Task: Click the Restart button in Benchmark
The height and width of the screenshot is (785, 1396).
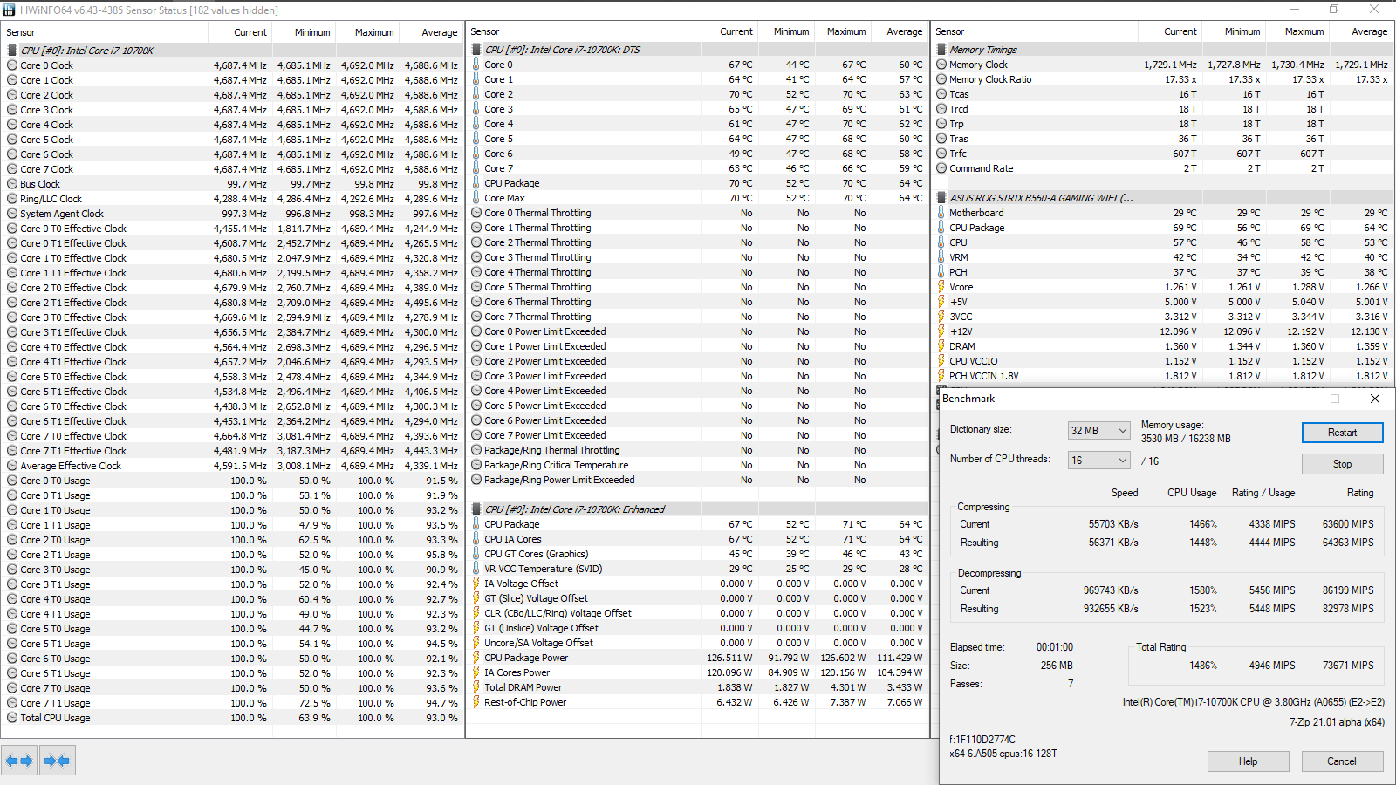Action: 1342,433
